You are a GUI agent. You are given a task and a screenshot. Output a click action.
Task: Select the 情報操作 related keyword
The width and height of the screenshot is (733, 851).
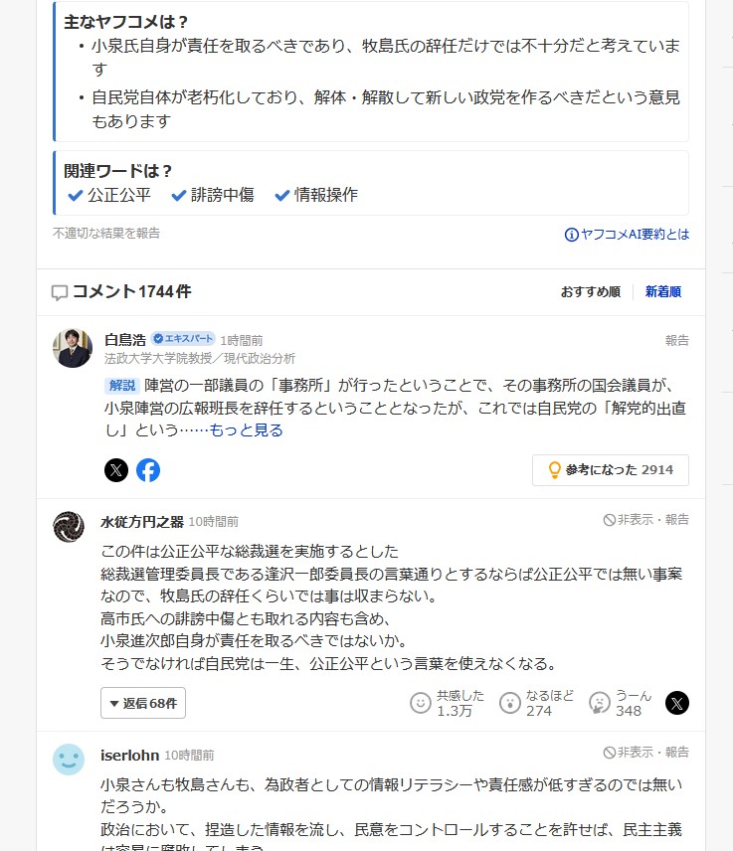pos(316,195)
